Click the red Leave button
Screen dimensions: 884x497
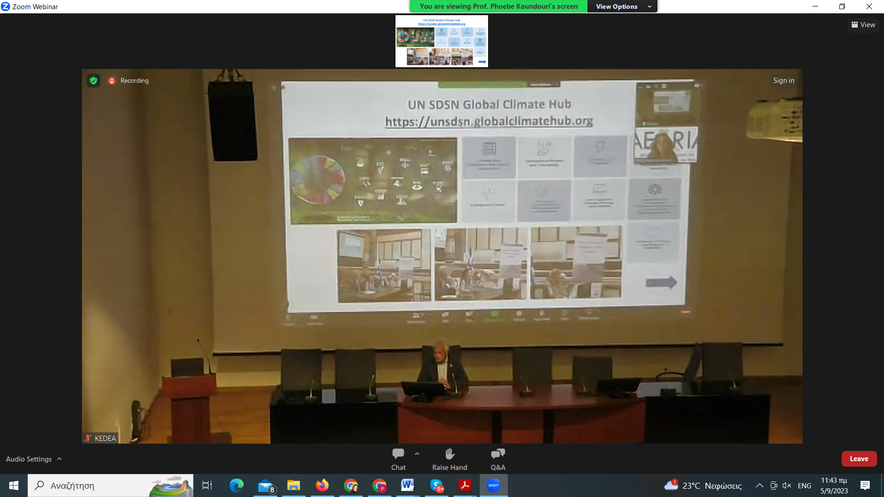click(x=859, y=459)
